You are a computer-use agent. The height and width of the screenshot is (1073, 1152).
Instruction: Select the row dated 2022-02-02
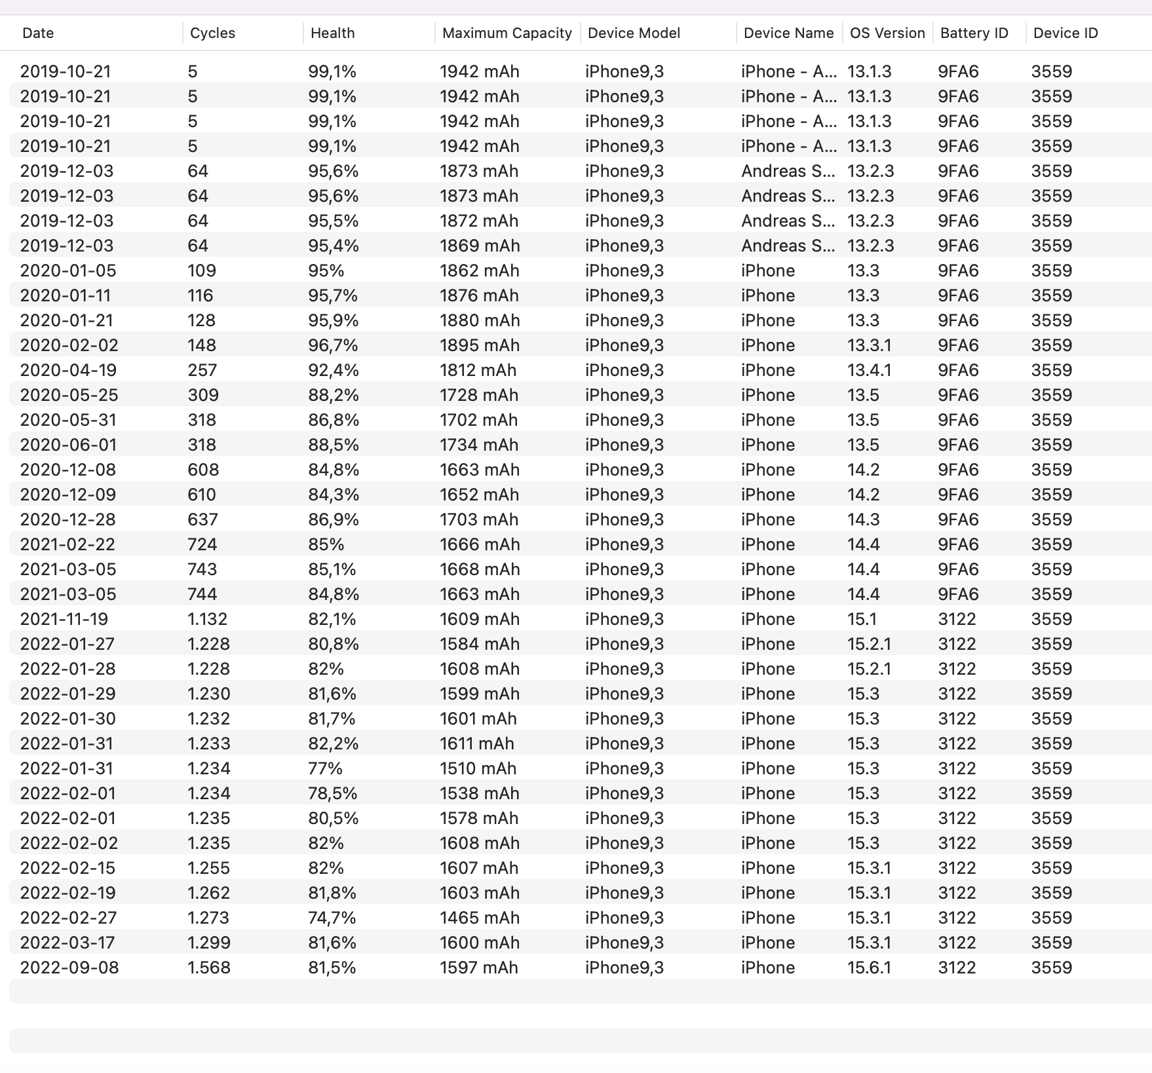click(581, 843)
